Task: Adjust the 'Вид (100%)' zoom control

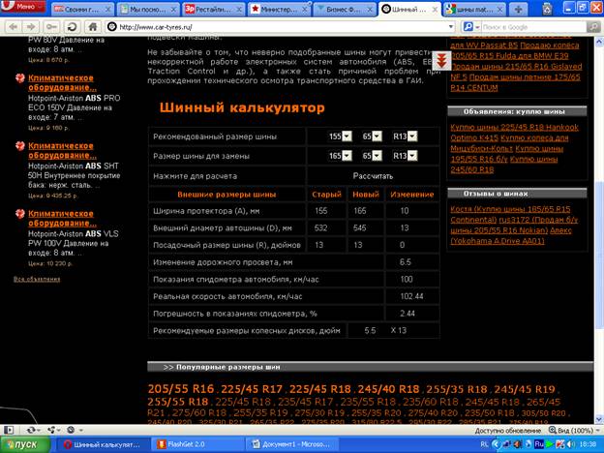Action: pos(569,431)
